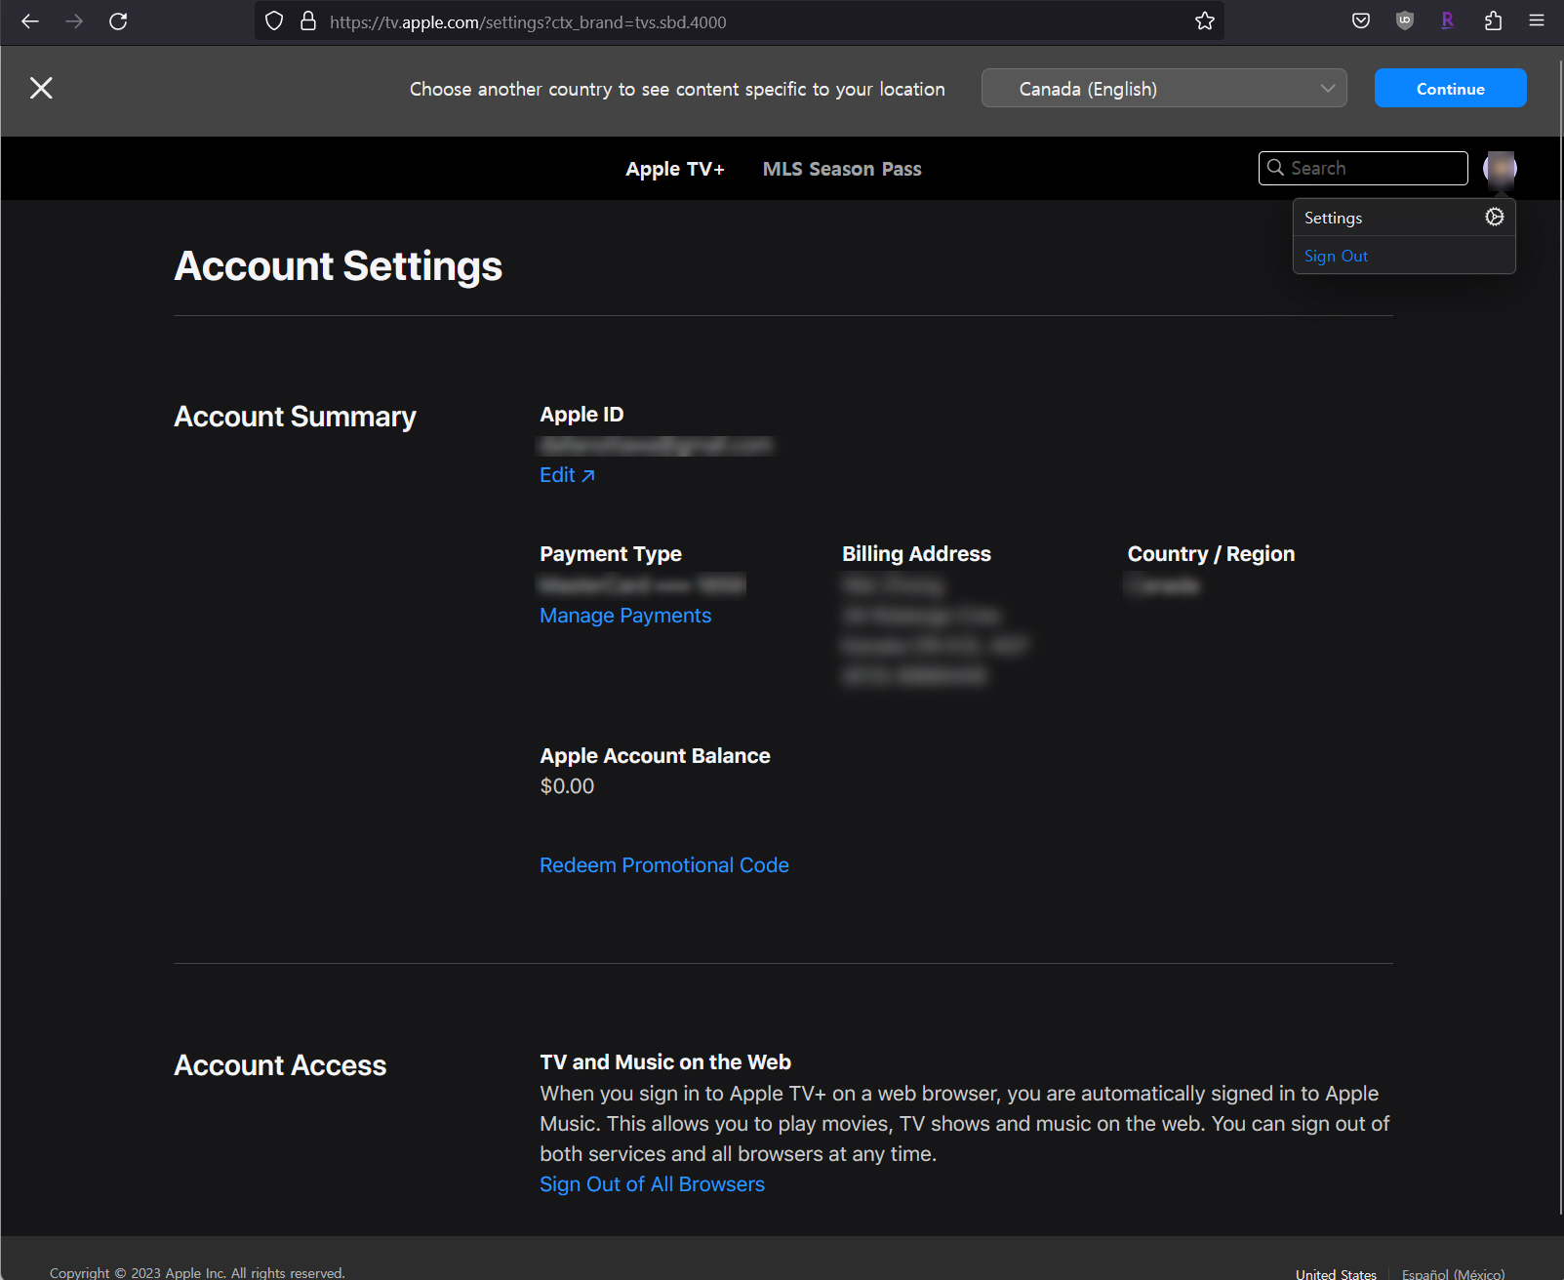Open the Manage Payments link
The width and height of the screenshot is (1564, 1280).
[624, 616]
